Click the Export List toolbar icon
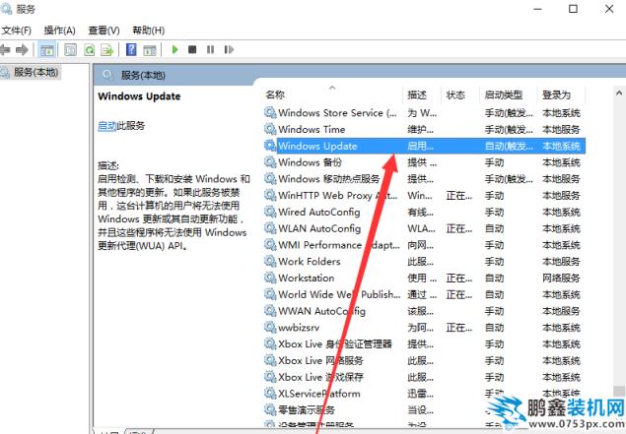Viewport: 626px width, 434px height. pyautogui.click(x=107, y=50)
